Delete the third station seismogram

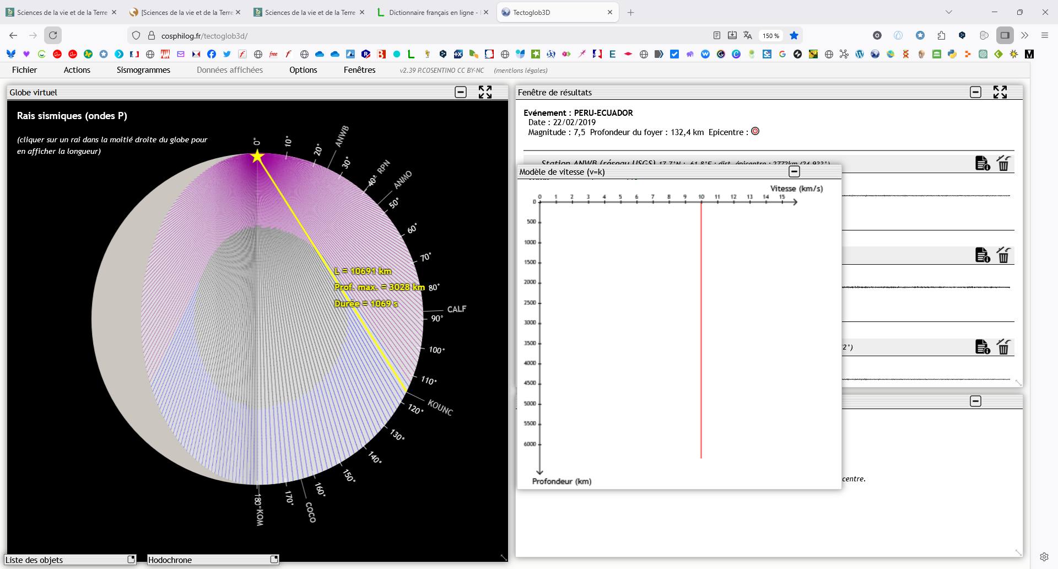pyautogui.click(x=1003, y=347)
